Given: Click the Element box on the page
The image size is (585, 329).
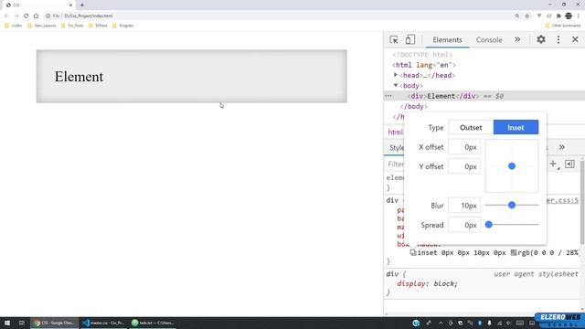Looking at the screenshot, I should point(191,76).
